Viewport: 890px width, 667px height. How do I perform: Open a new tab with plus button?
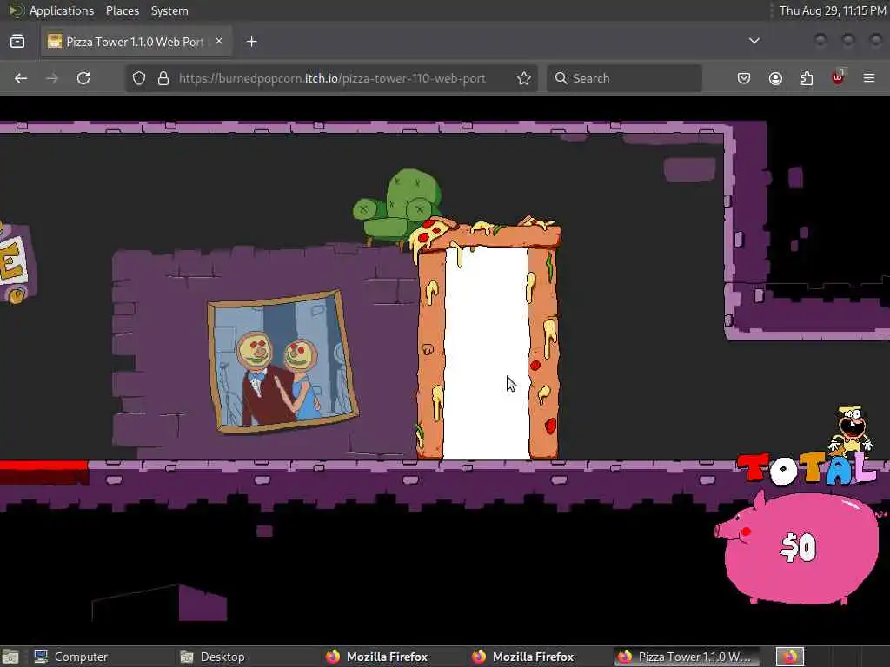[x=252, y=42]
